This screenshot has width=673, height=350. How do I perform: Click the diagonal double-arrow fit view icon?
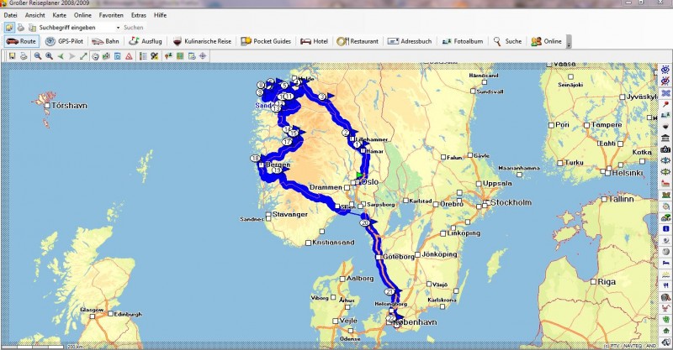click(x=83, y=56)
